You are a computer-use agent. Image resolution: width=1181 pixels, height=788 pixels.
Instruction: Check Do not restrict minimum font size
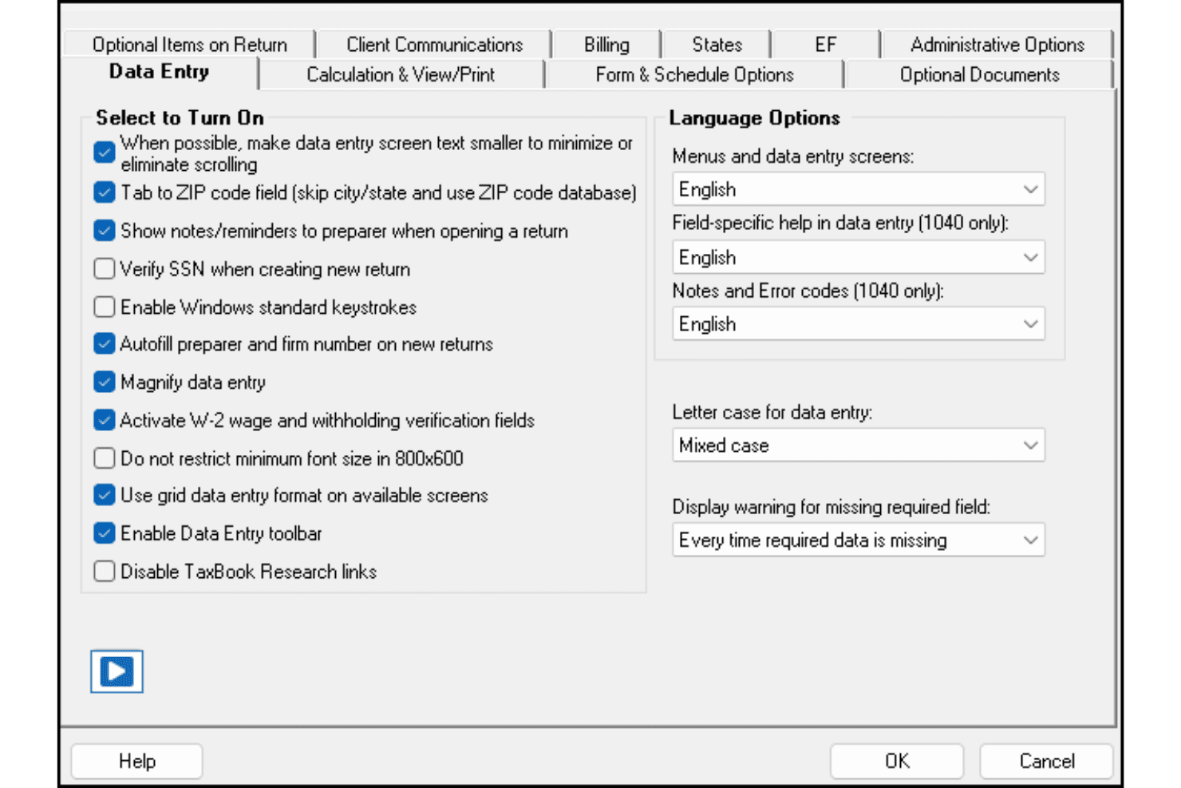(105, 458)
